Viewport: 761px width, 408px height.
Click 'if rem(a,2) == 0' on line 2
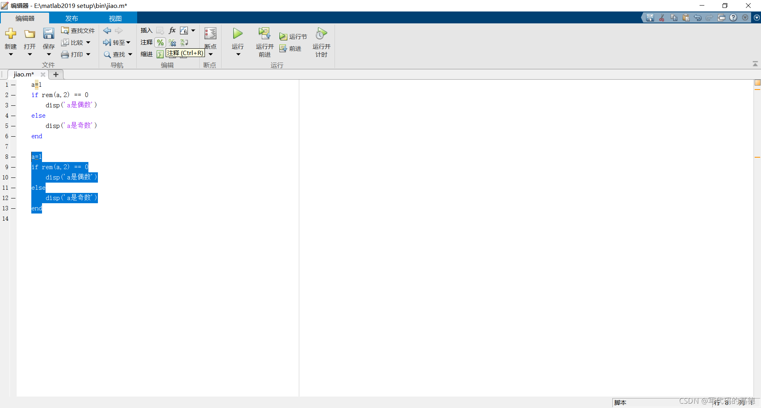click(x=60, y=95)
